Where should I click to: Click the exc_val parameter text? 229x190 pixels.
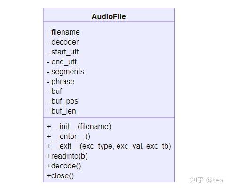(x=130, y=146)
